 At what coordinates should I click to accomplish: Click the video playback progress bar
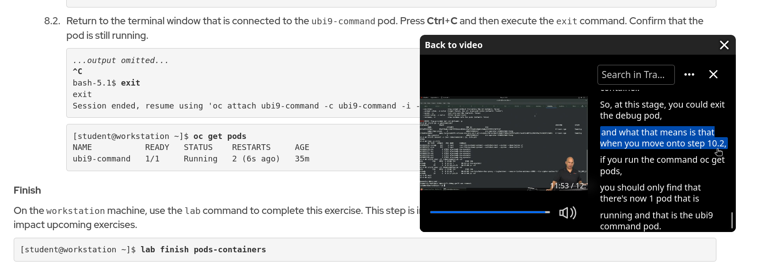coord(490,212)
